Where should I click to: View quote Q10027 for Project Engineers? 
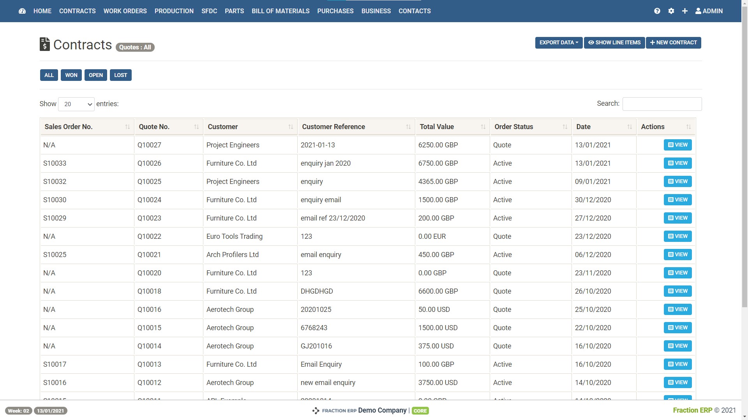click(x=677, y=145)
